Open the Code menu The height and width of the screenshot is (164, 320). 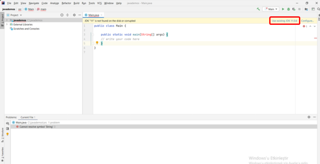(44, 3)
